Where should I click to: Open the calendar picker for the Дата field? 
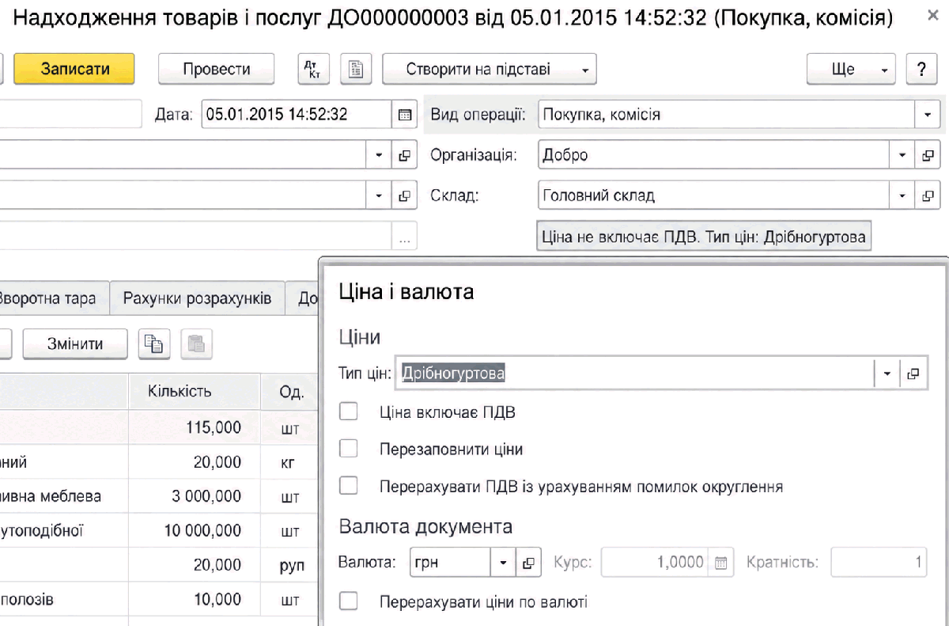pos(404,115)
